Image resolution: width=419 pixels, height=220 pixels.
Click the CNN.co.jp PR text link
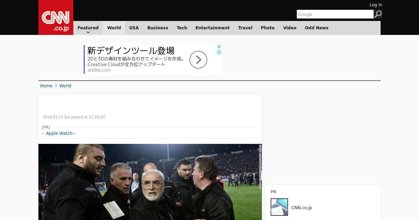click(302, 208)
